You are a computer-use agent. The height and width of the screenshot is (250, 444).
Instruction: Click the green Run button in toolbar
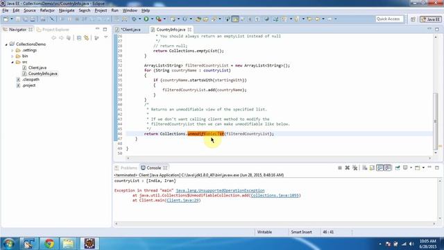[x=146, y=19]
